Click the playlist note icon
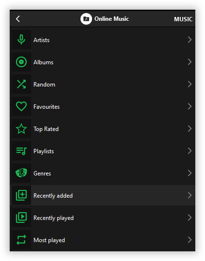The image size is (205, 261). coord(21,151)
